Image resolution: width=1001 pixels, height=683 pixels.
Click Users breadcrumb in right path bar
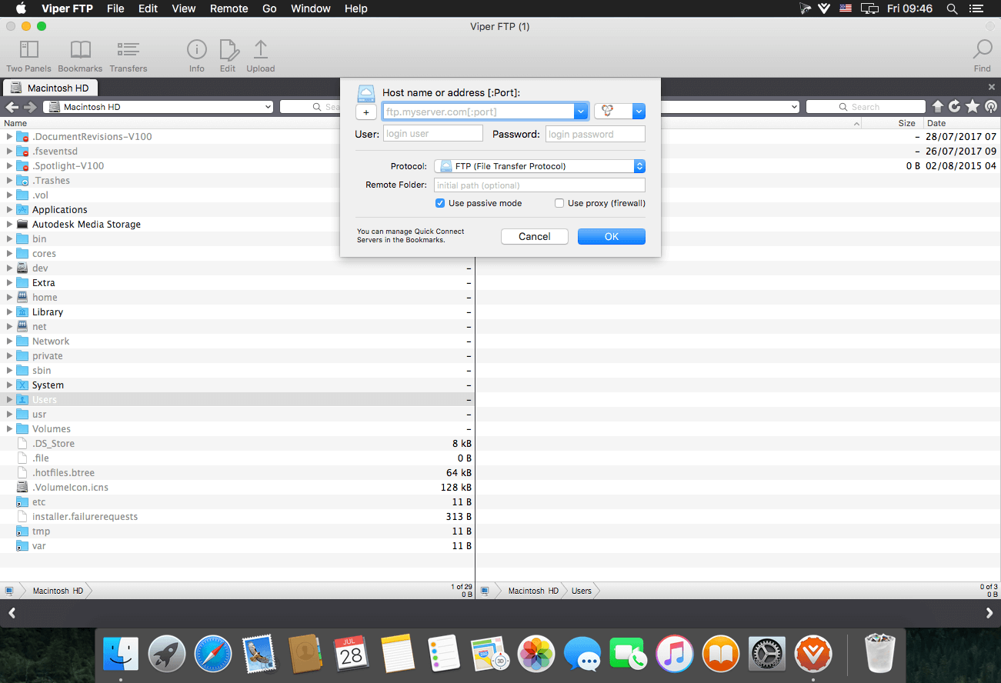[x=582, y=591]
